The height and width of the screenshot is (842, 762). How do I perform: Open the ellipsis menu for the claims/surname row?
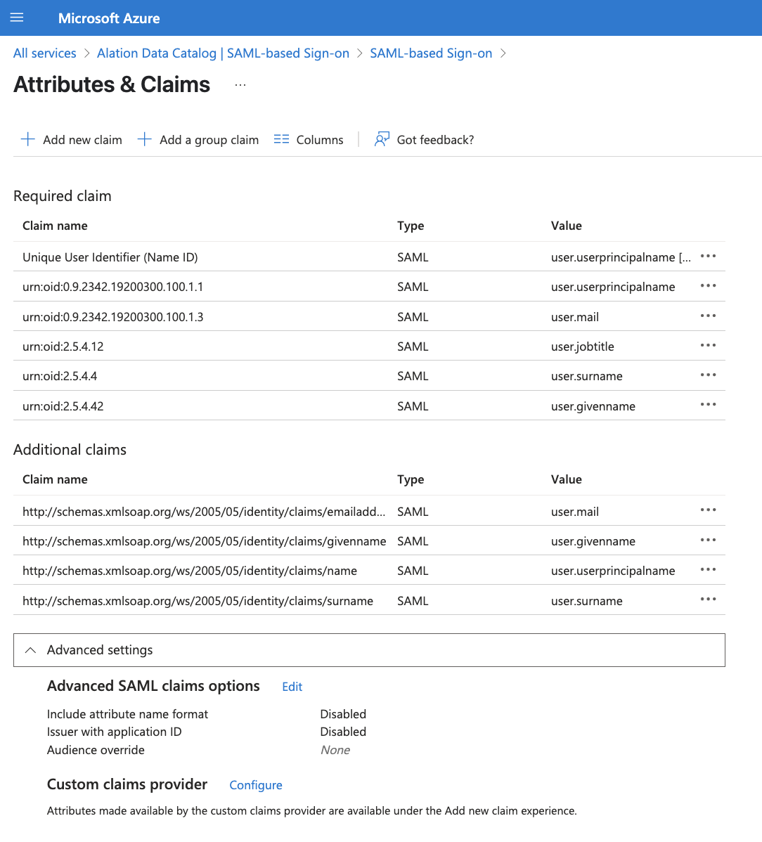click(x=709, y=599)
